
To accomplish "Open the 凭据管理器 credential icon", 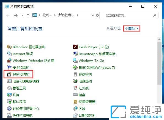I will click(75, 102).
